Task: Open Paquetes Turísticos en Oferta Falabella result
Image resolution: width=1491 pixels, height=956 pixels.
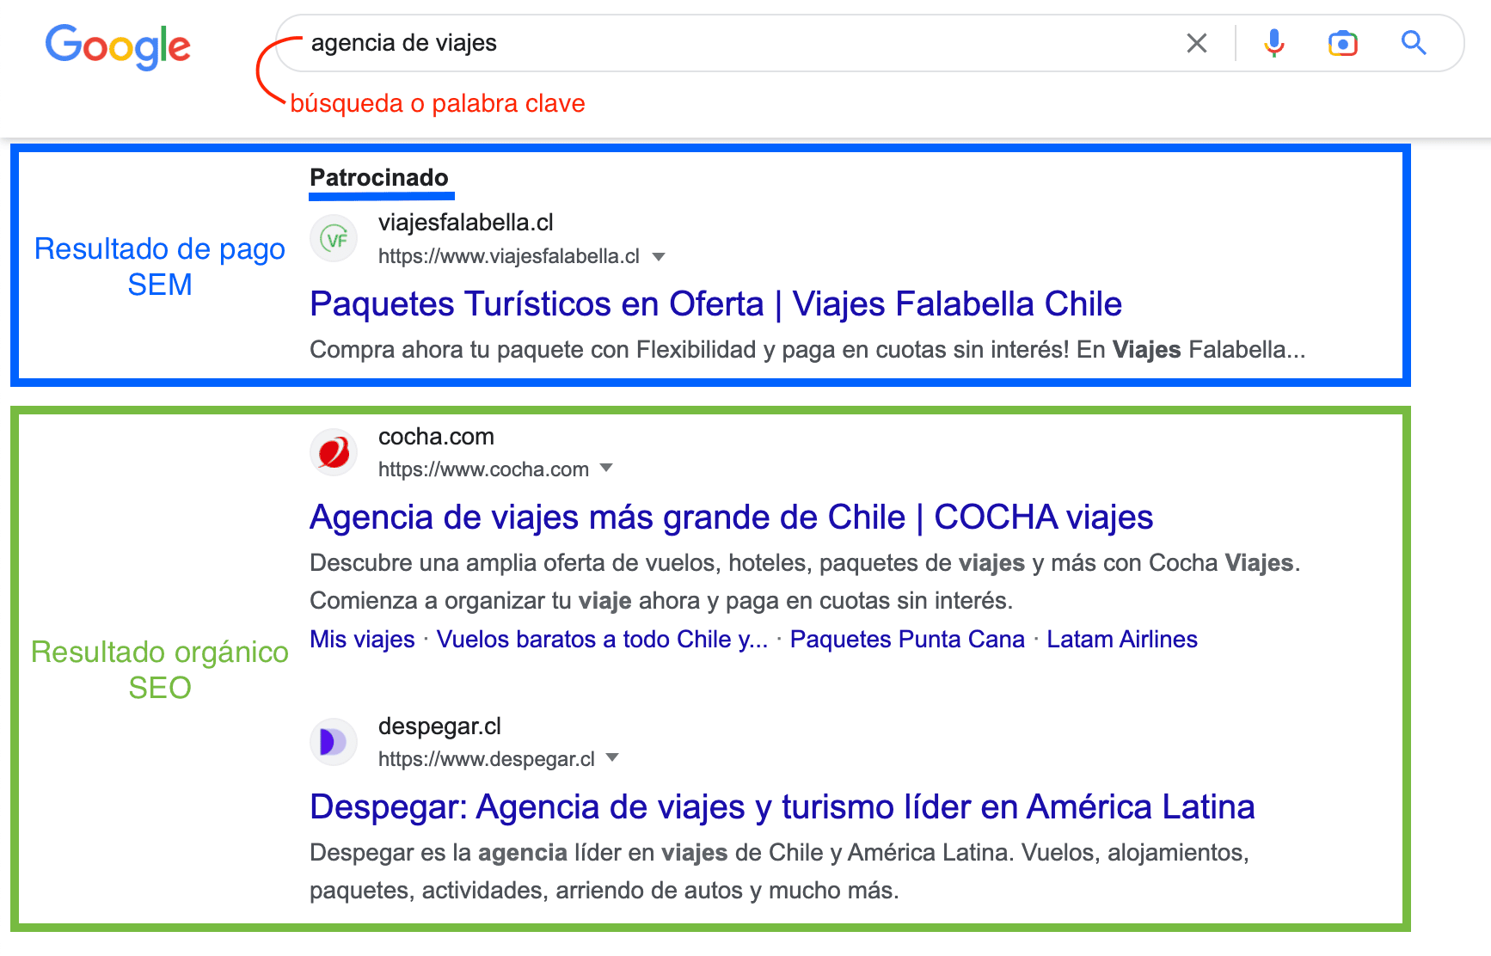Action: pos(715,304)
